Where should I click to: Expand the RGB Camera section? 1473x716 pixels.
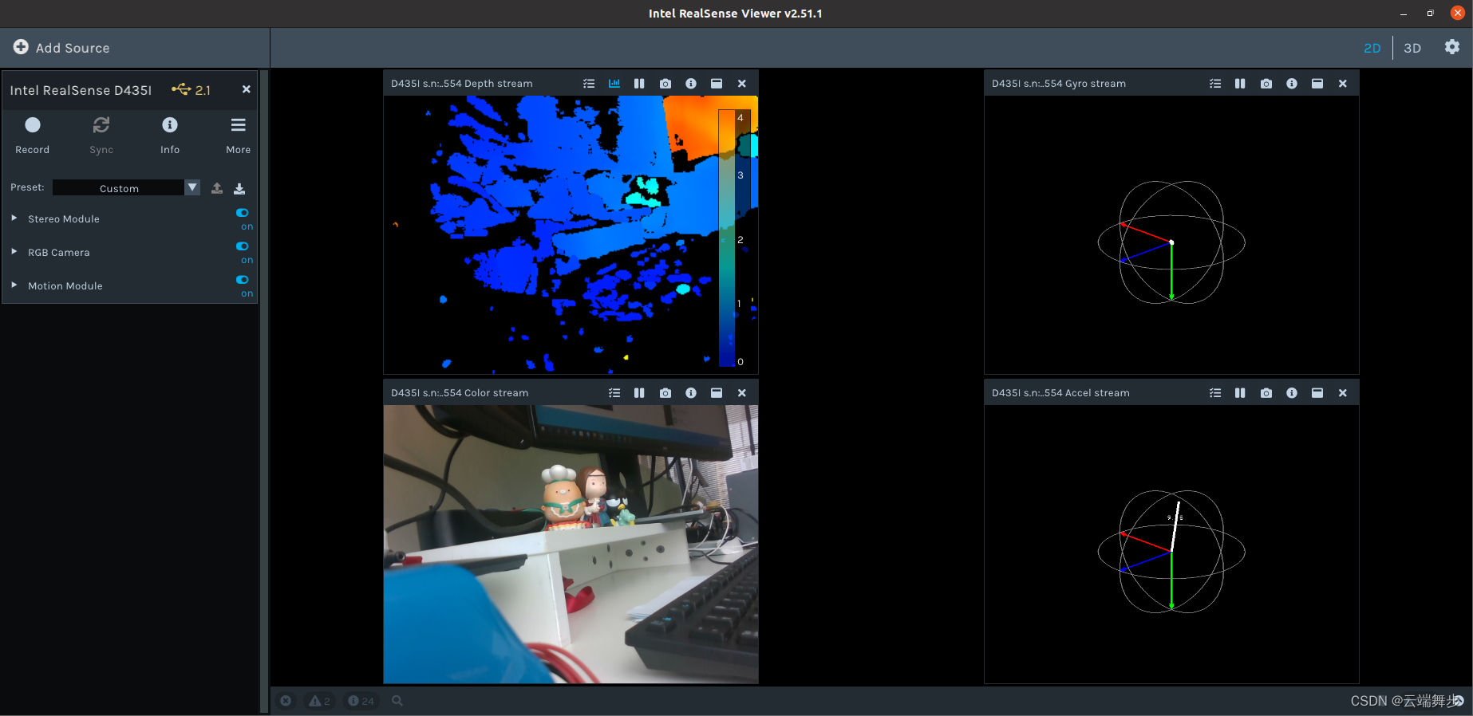pos(14,251)
